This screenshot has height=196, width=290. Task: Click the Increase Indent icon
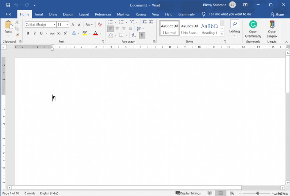point(150,22)
